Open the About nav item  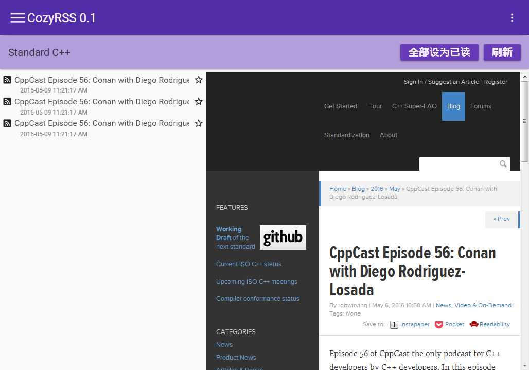click(389, 135)
